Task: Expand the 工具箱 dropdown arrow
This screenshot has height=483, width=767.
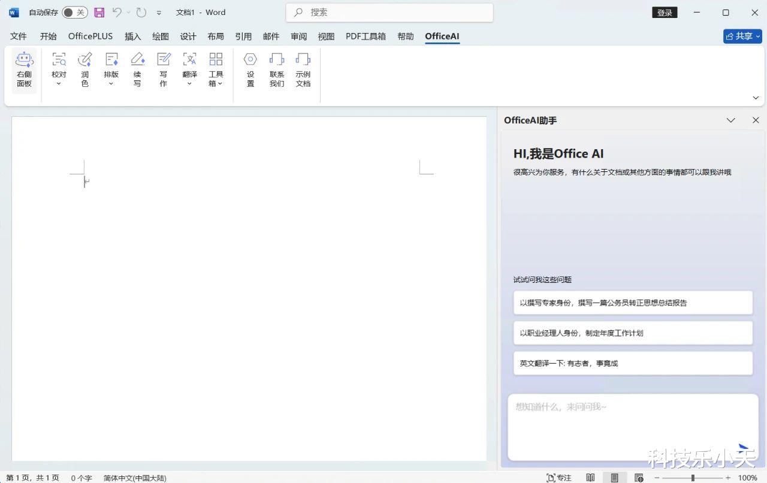Action: coord(220,84)
